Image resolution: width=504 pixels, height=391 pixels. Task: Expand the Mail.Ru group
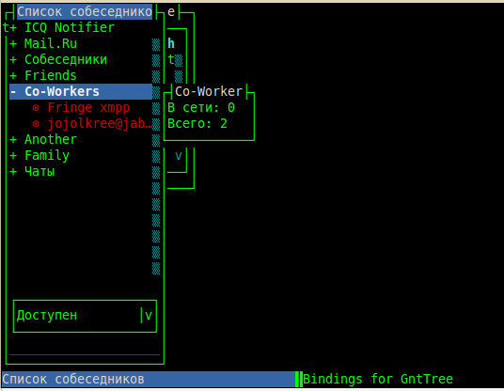coord(13,43)
